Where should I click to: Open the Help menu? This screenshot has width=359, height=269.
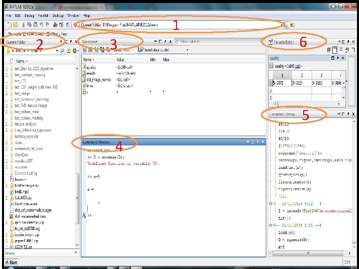click(86, 15)
